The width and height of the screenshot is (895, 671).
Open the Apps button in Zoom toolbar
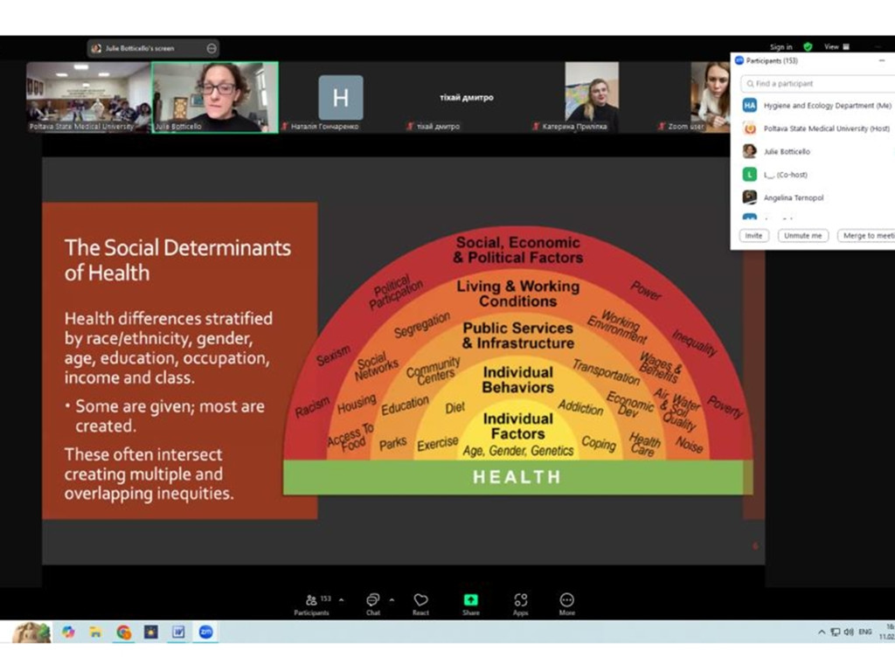pyautogui.click(x=521, y=604)
